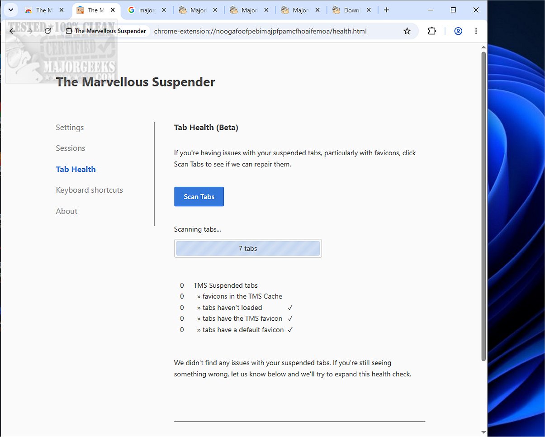Click the 'Scanning tabs...' status text
Screen dimensions: 545x437
tap(198, 229)
